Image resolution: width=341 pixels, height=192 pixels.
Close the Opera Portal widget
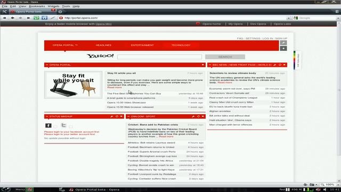point(203,65)
